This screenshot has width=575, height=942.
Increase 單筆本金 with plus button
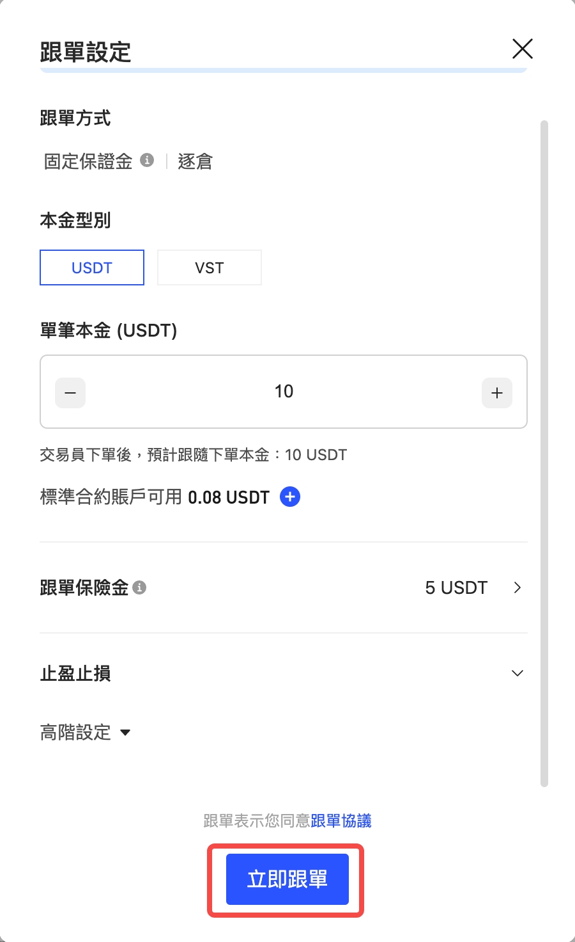pos(497,393)
